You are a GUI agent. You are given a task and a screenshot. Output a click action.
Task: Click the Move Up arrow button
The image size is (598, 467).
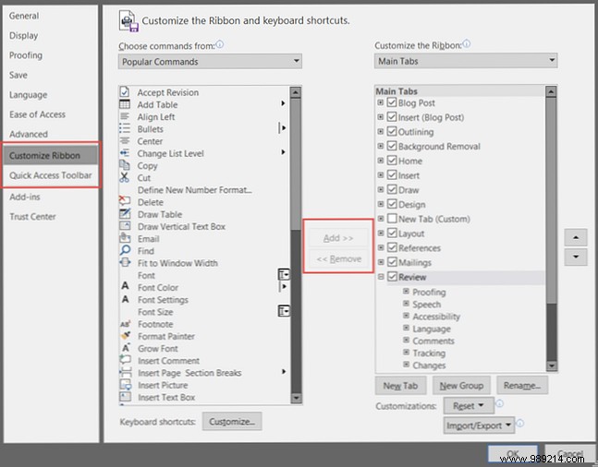point(576,238)
